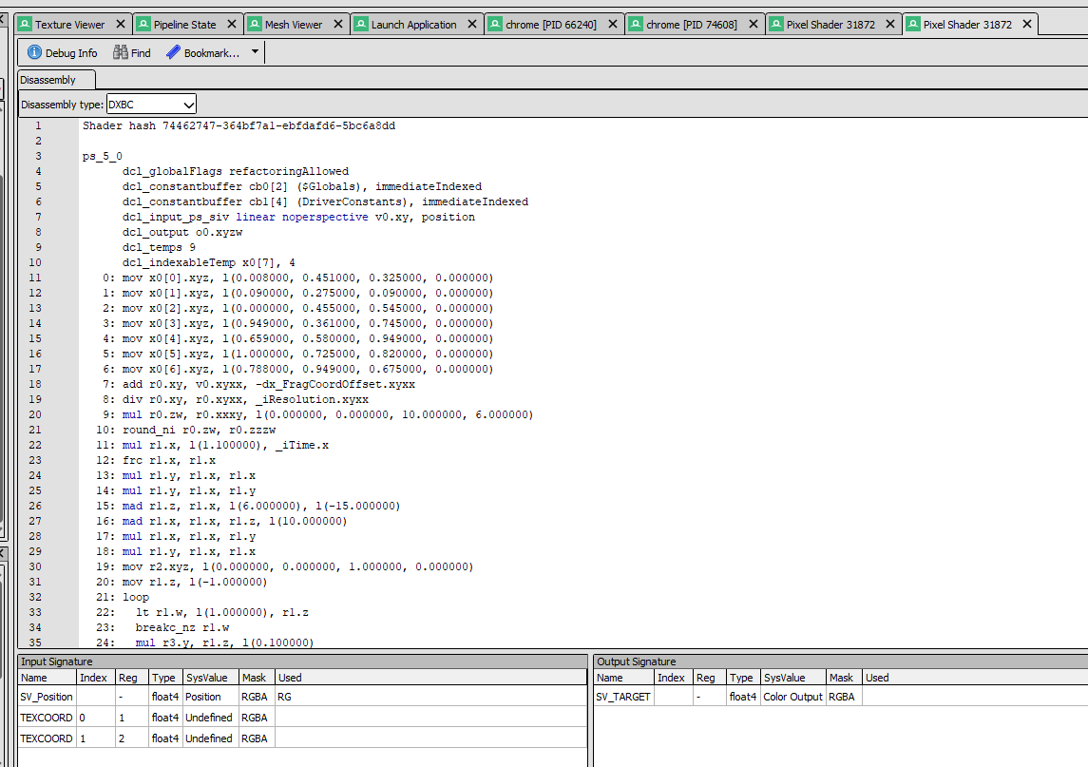The width and height of the screenshot is (1088, 767).
Task: Click the Debug Info icon
Action: coord(34,53)
